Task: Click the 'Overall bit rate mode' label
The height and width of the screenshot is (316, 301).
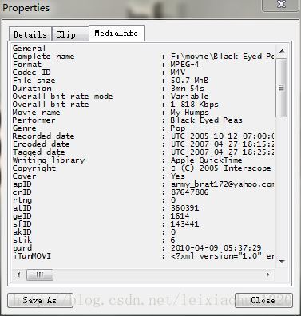Action: pos(62,97)
